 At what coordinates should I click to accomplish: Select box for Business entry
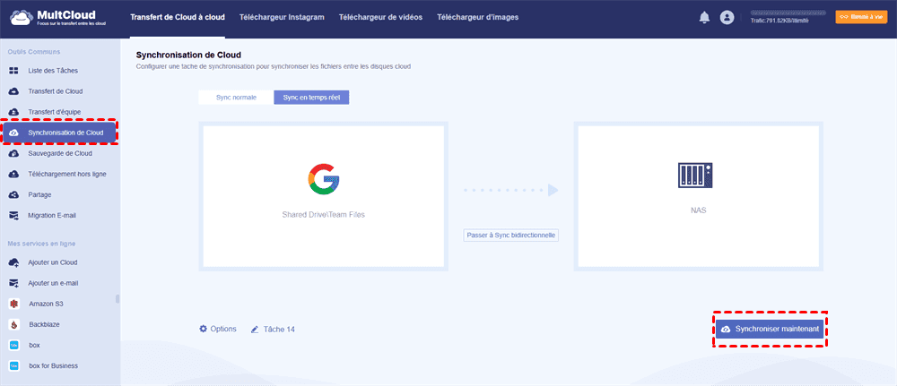(53, 366)
